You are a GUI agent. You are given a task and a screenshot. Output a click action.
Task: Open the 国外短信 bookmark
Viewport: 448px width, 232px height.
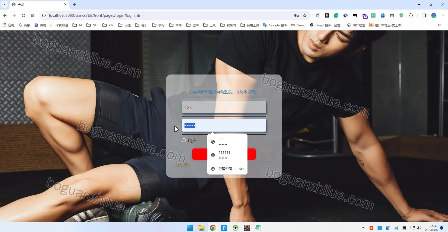point(356,25)
